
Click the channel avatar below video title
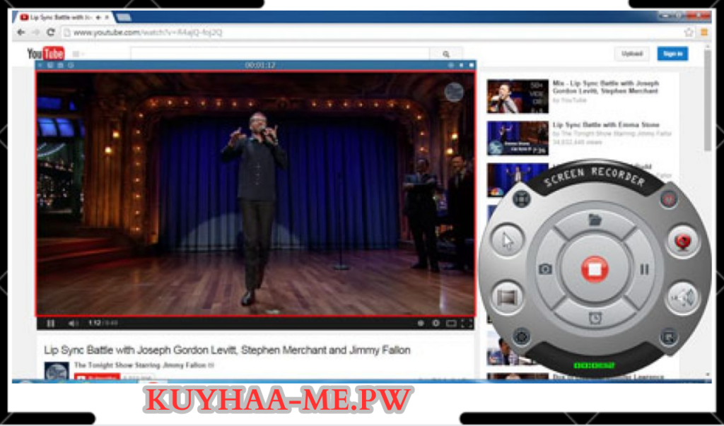57,371
